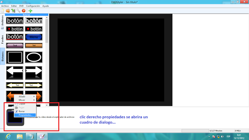Image resolution: width=249 pixels, height=140 pixels.
Task: Open the Editar menu
Action: click(x=14, y=6)
